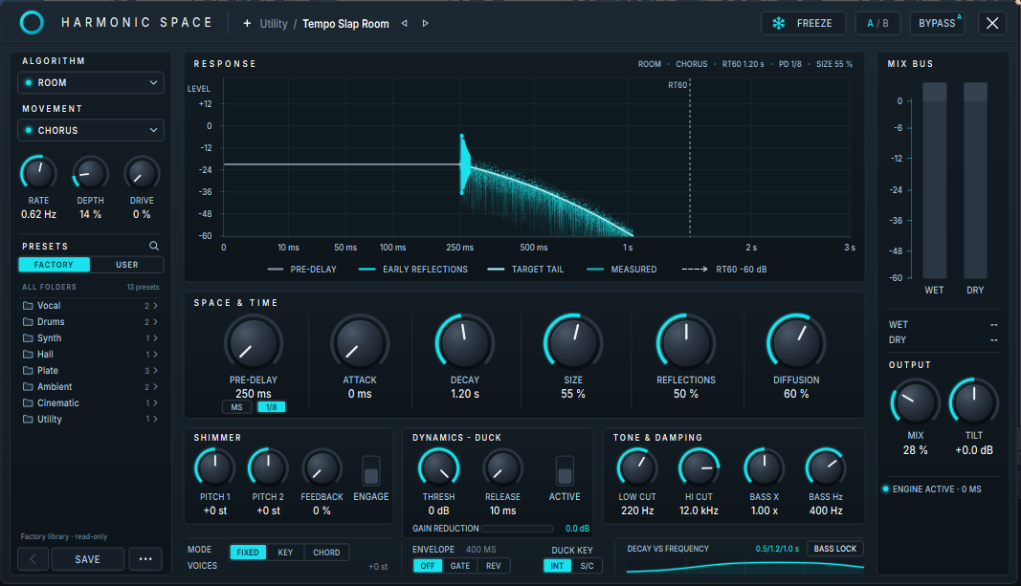Click the Plate folder icon
1021x586 pixels.
[28, 371]
